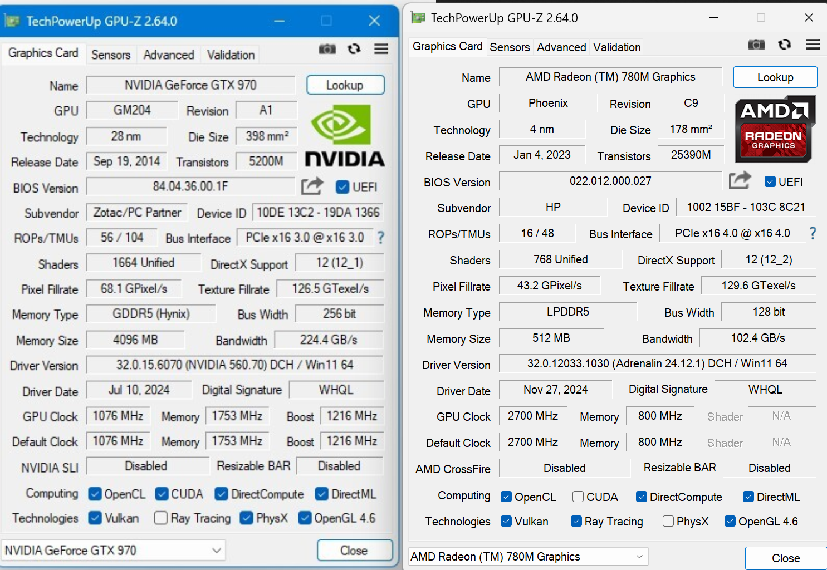
Task: Click Memory Type value GDDR5 (Hynix)
Action: (x=151, y=314)
